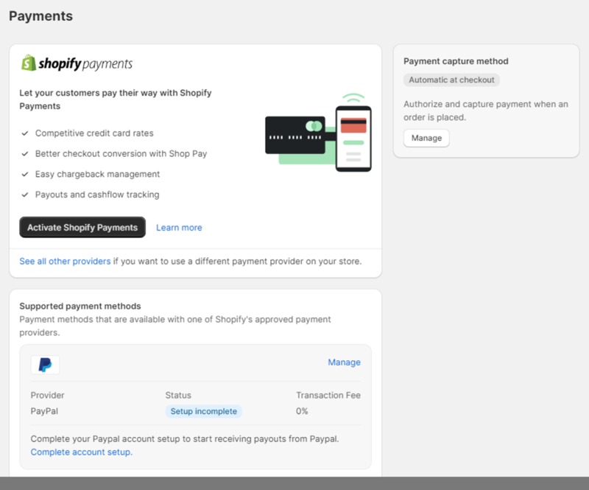Click Manage under Payment capture method
This screenshot has width=589, height=490.
click(x=426, y=138)
